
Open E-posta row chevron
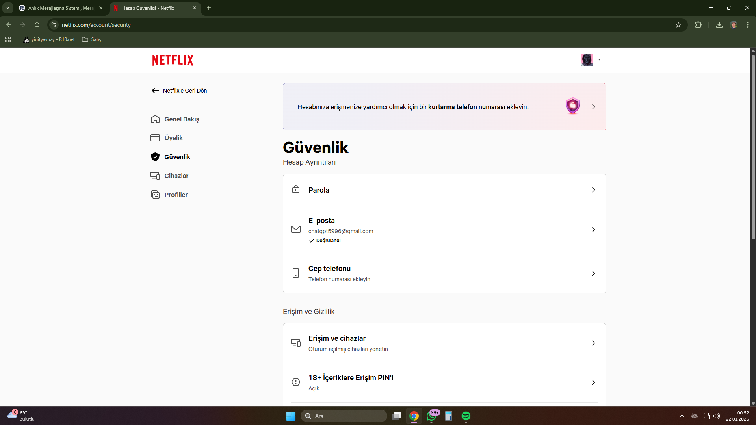coord(593,230)
